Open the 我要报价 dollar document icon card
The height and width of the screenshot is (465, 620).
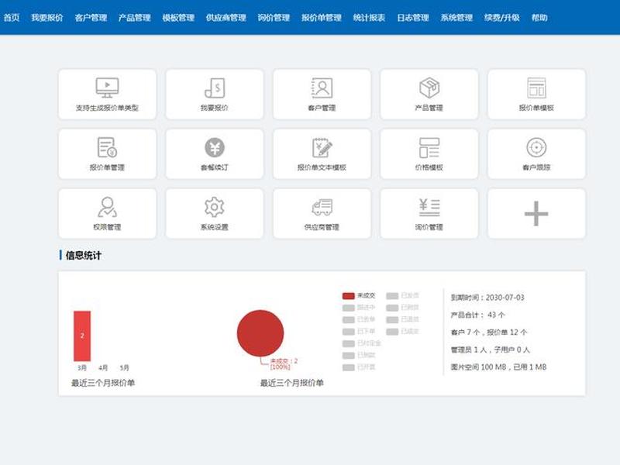click(x=215, y=95)
